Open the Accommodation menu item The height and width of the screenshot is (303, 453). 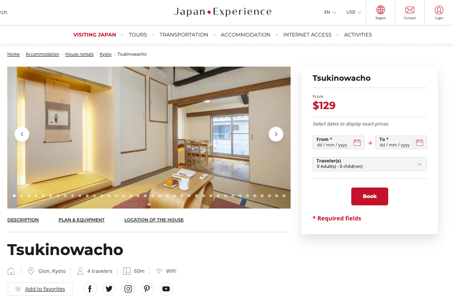245,35
